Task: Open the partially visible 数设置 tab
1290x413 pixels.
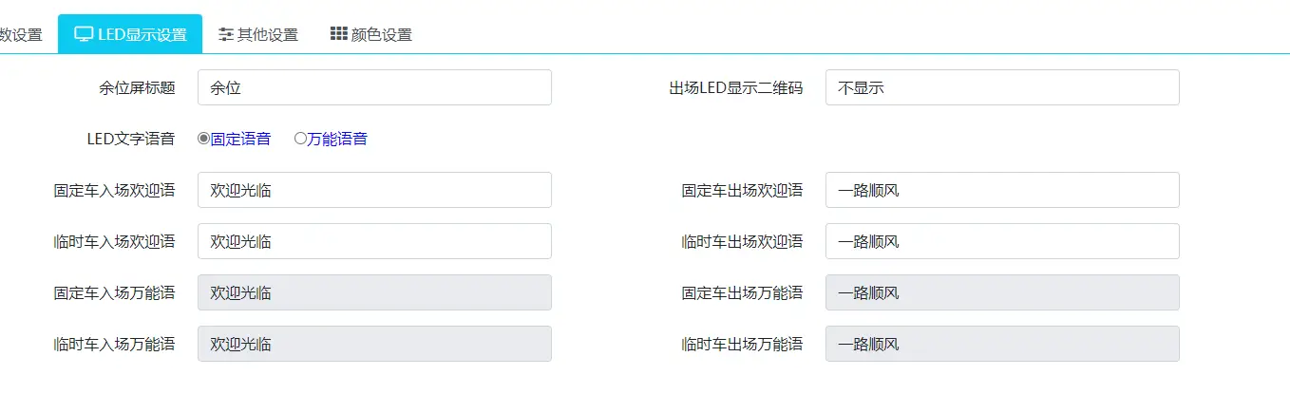Action: (21, 35)
